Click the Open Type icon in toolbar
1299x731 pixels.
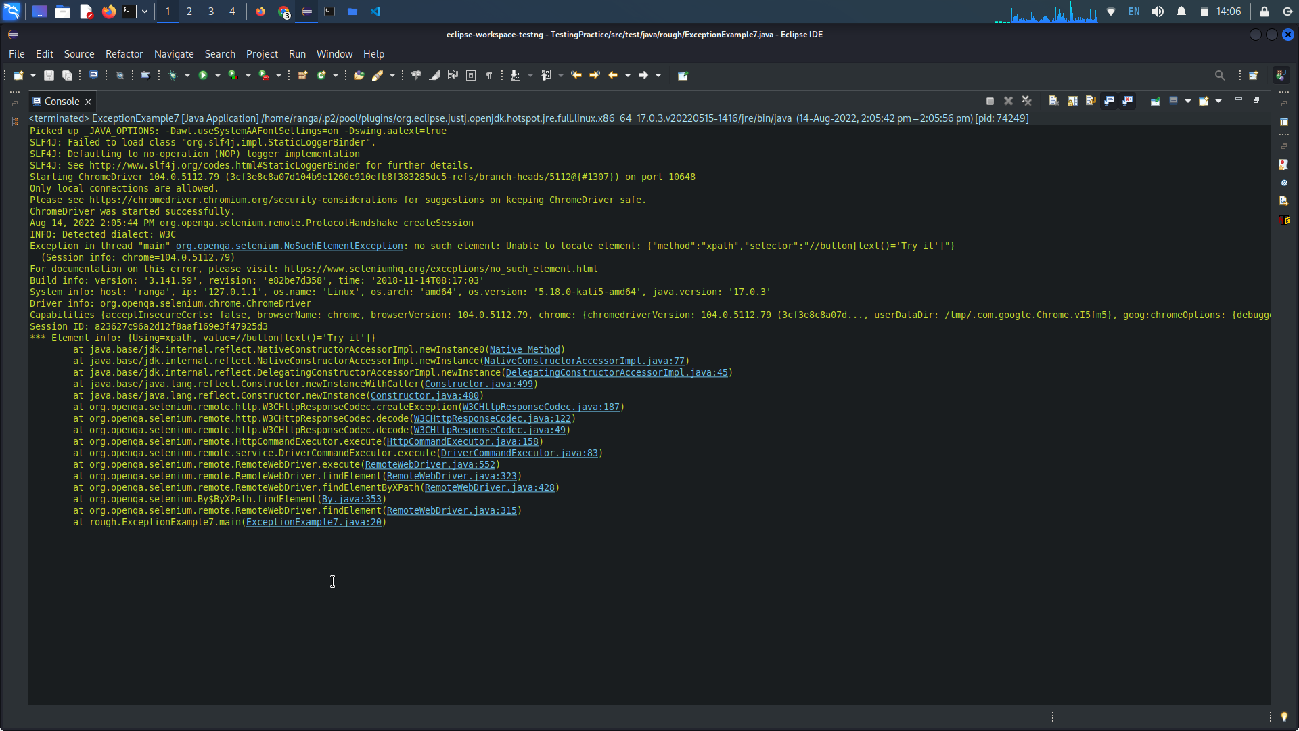click(x=359, y=75)
